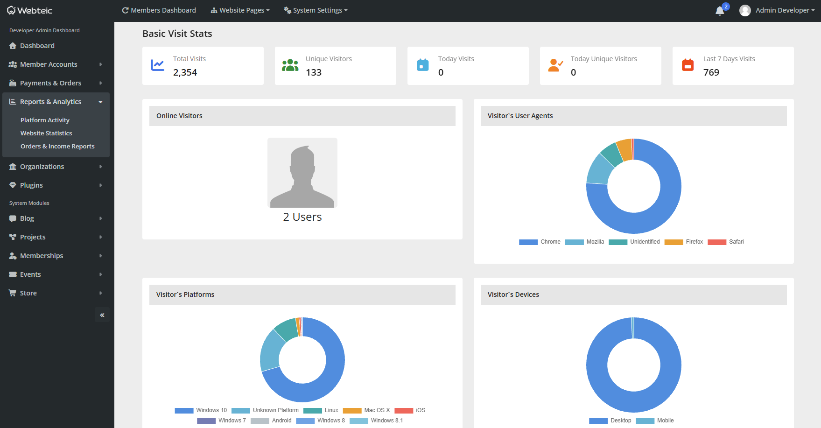Open the notifications bell

pos(720,11)
